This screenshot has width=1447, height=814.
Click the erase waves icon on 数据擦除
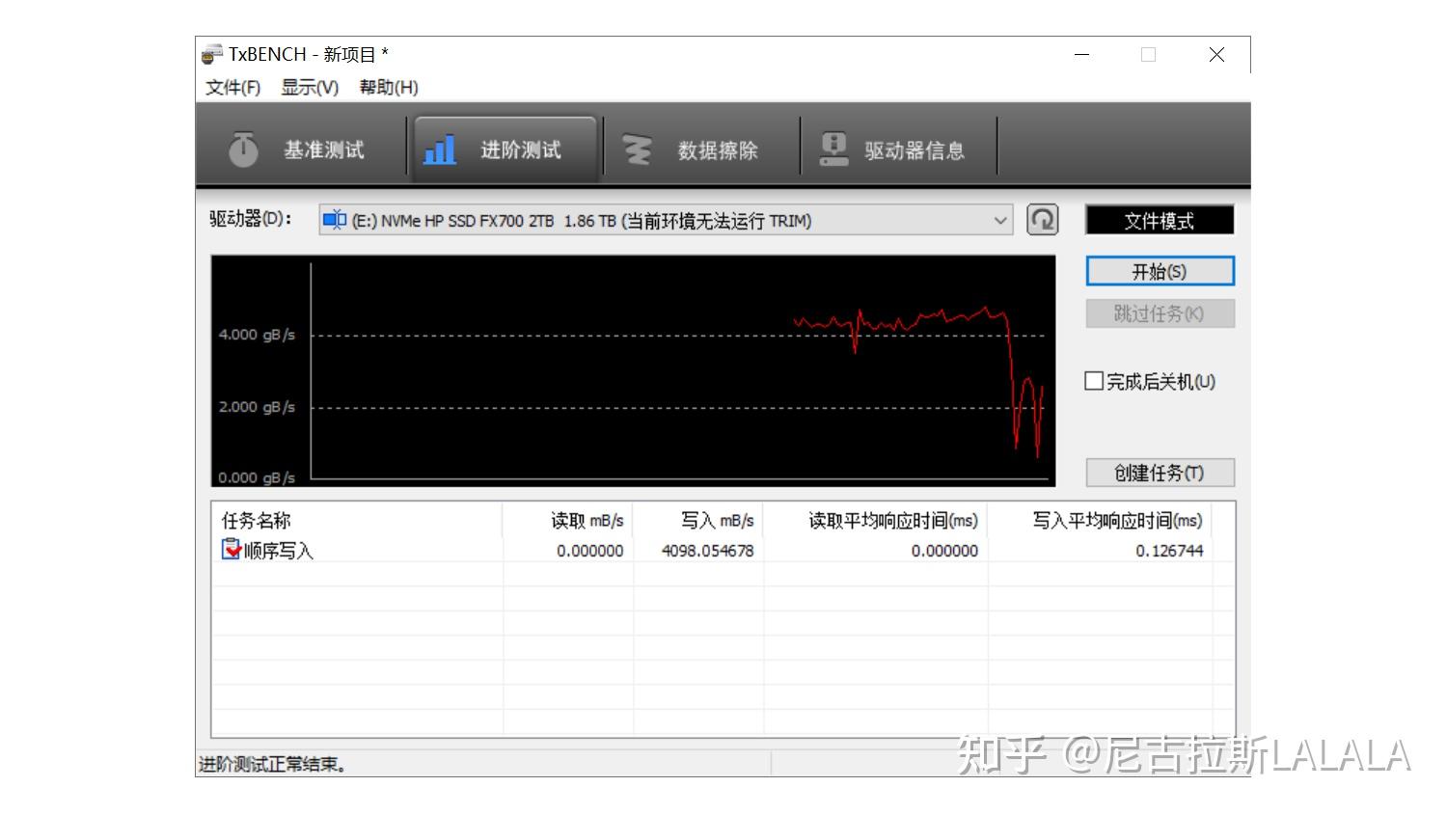(x=637, y=149)
